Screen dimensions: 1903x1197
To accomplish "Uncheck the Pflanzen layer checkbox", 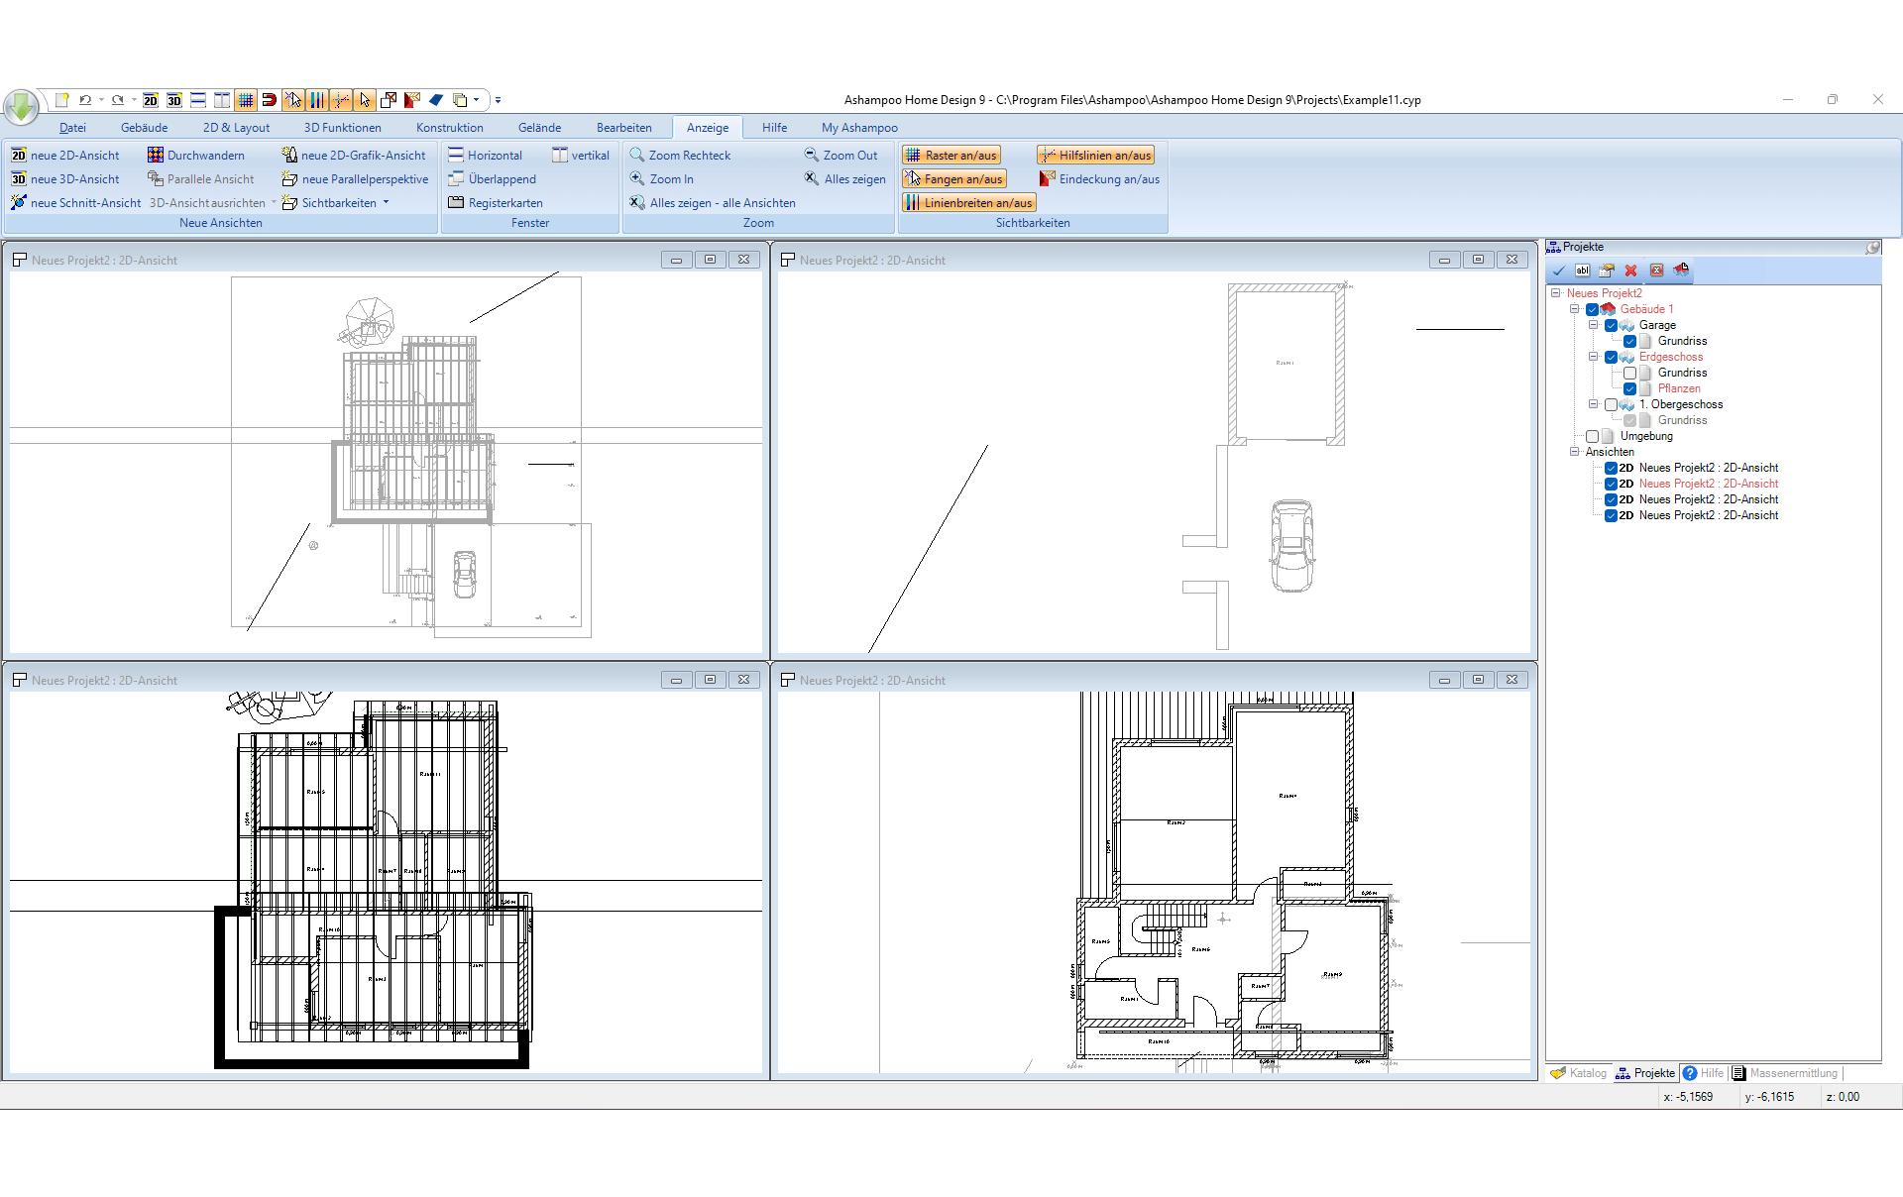I will [1629, 389].
